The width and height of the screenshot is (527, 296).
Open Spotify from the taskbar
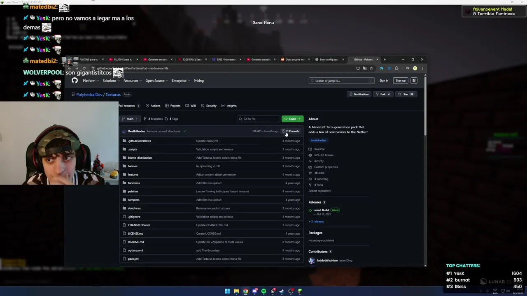click(x=263, y=291)
